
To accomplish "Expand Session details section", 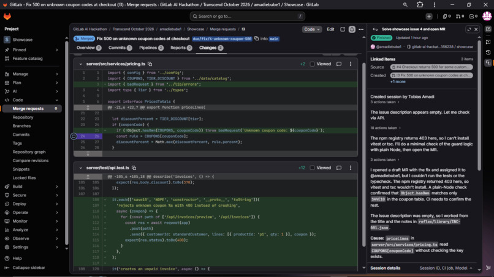I will click(x=422, y=268).
